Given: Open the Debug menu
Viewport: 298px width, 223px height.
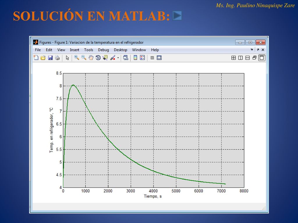Looking at the screenshot, I should 103,50.
